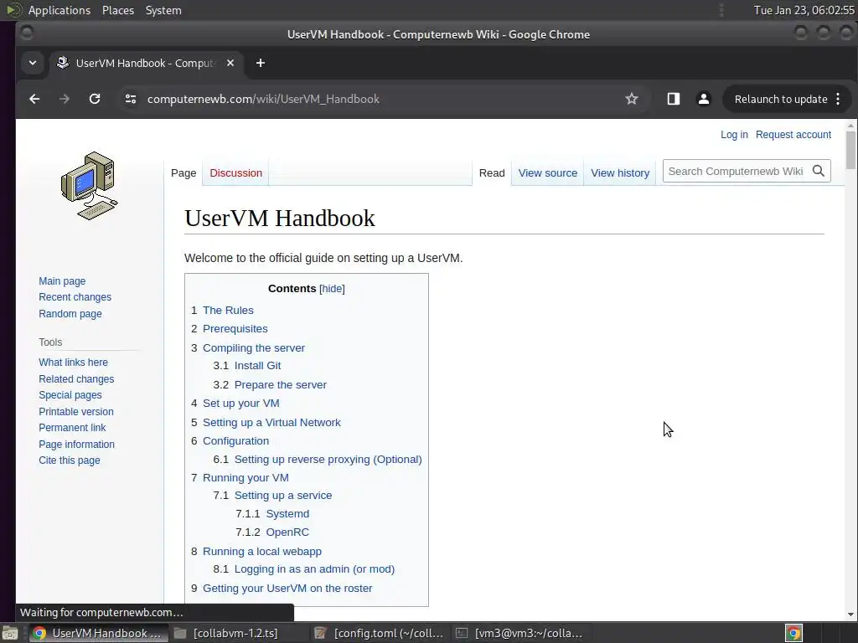Jump to Setting up a Virtual Network
Image resolution: width=858 pixels, height=643 pixels.
(272, 422)
